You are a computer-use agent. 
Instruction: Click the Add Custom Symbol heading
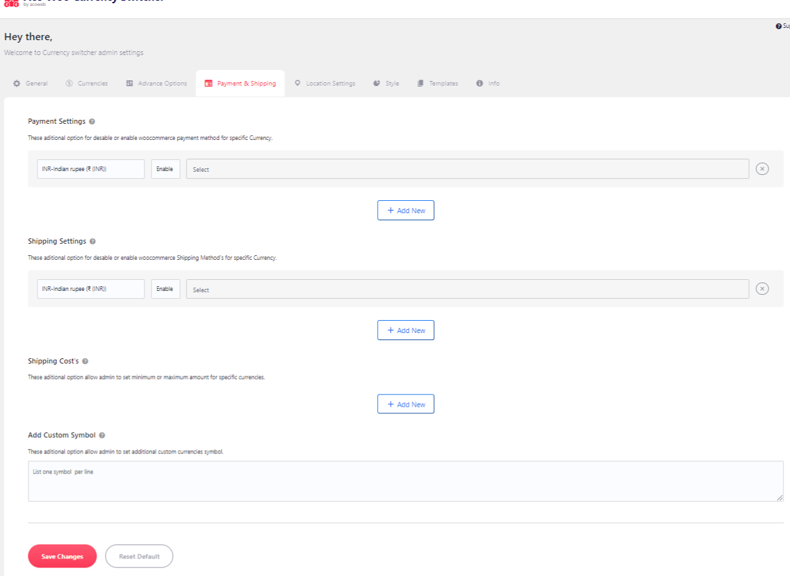pyautogui.click(x=62, y=435)
